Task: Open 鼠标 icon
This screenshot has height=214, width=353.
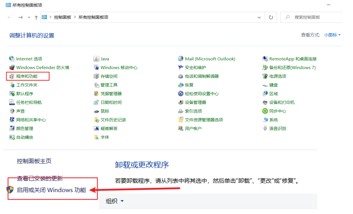Action: (x=96, y=111)
